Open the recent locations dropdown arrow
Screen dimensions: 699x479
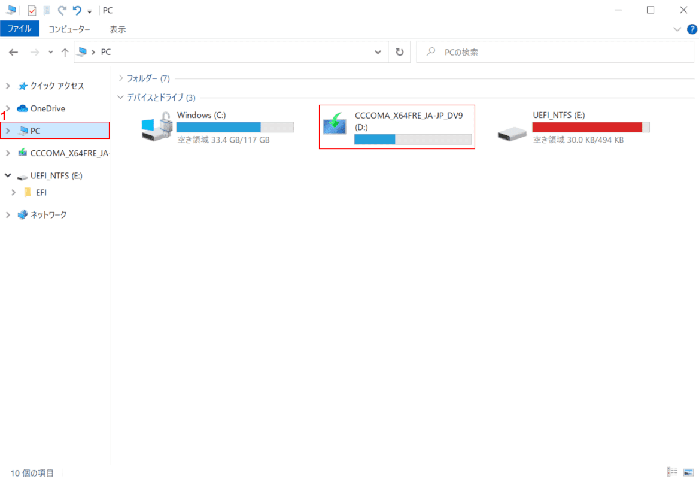(x=51, y=52)
